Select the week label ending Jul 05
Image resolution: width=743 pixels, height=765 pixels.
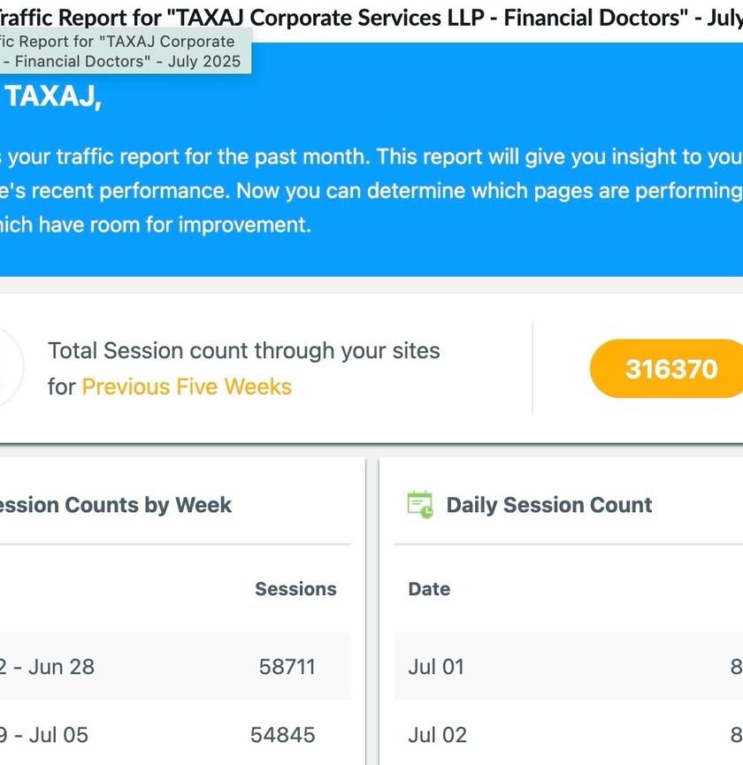pos(44,735)
